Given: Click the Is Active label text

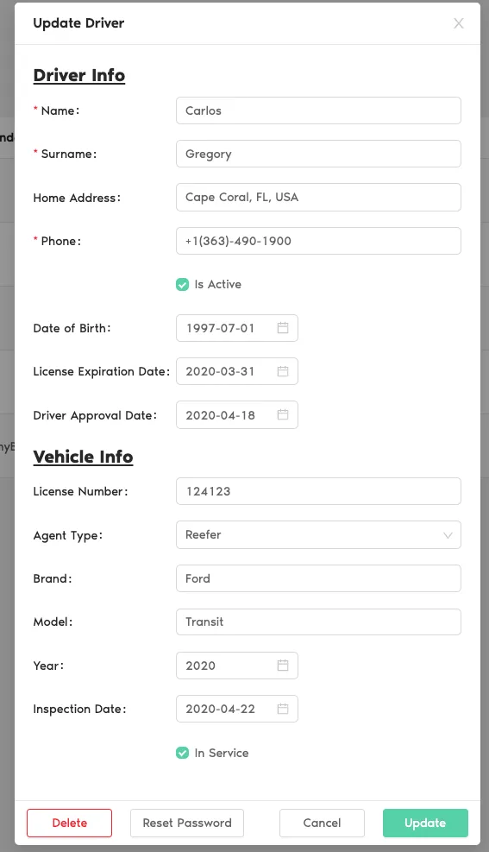Looking at the screenshot, I should [217, 284].
